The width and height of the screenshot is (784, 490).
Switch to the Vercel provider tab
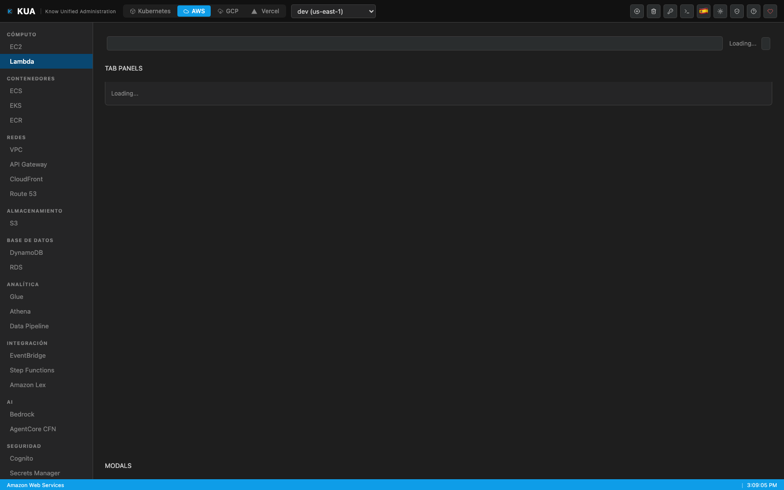tap(265, 11)
